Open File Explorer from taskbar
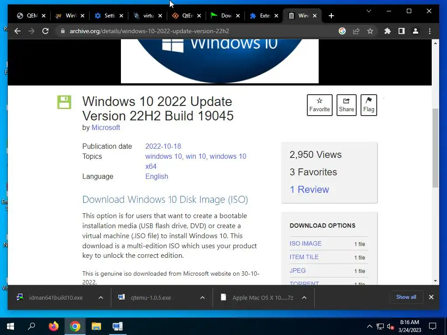Screen dimensions: 447x335 click(96, 326)
